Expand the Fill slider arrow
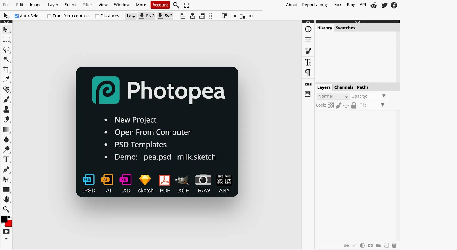The image size is (457, 250). 383,105
